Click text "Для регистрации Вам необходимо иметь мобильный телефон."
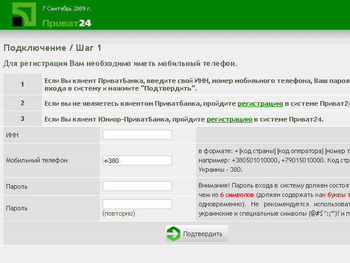The height and width of the screenshot is (263, 350). (120, 64)
